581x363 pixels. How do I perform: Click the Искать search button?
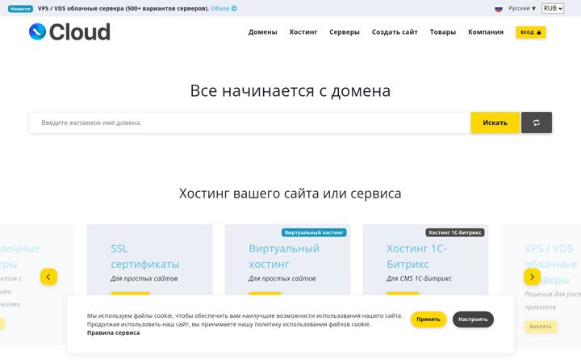pyautogui.click(x=495, y=123)
